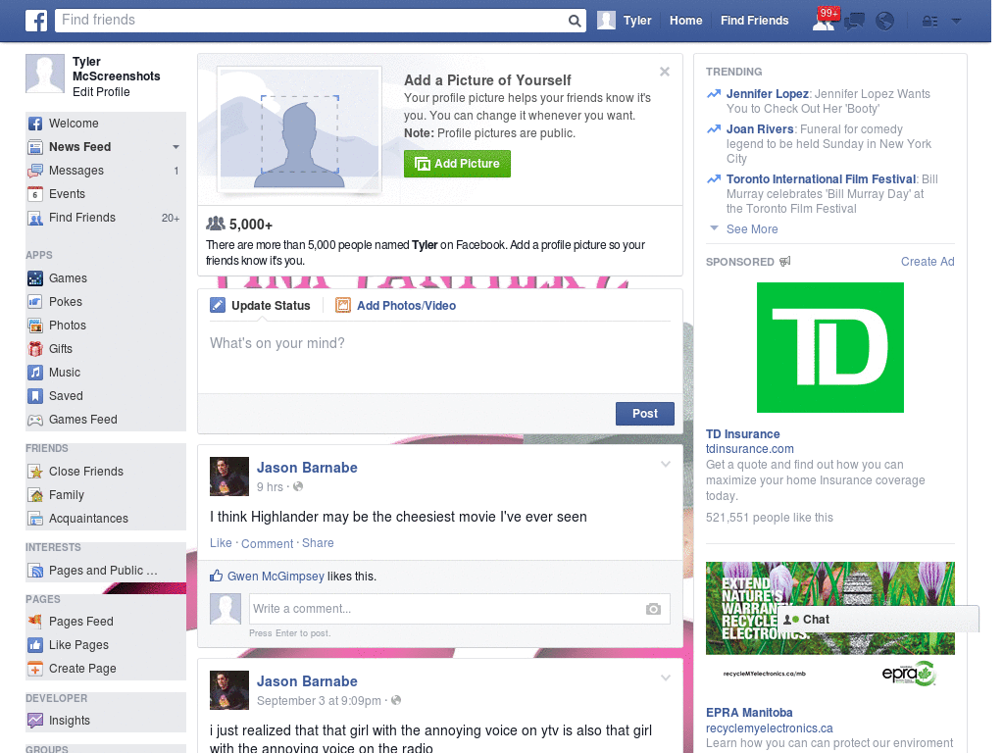
Task: Focus the Find friends search field
Action: (x=311, y=21)
